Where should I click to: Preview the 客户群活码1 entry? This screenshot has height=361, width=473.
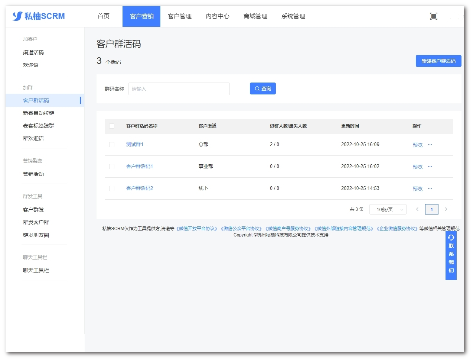tap(417, 167)
